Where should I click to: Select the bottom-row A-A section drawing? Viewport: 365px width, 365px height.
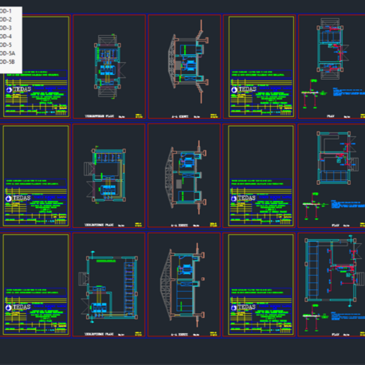tap(182, 285)
